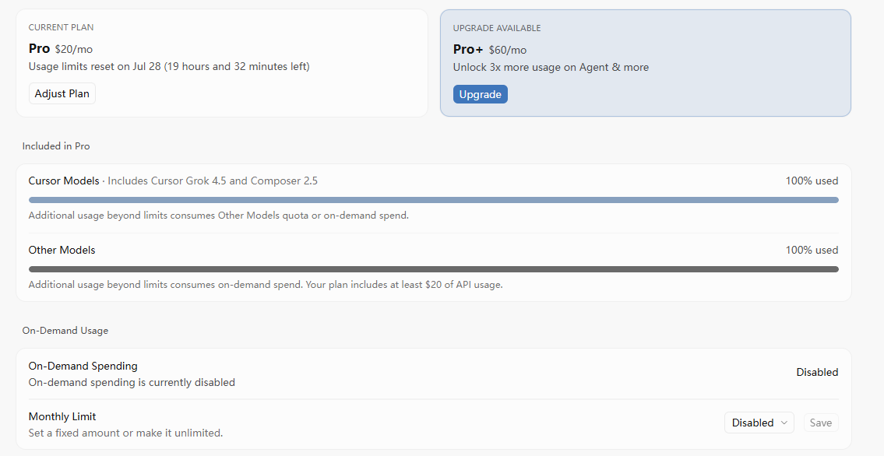Screen dimensions: 884x456
Task: Click the note mentioning $20 of API usage
Action: (x=266, y=284)
